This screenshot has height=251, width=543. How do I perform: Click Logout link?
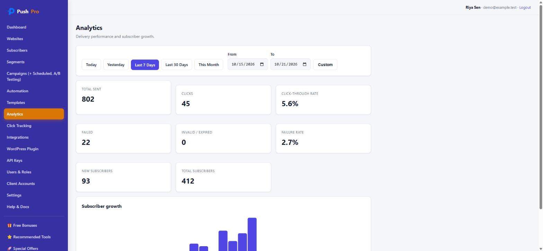point(525,7)
